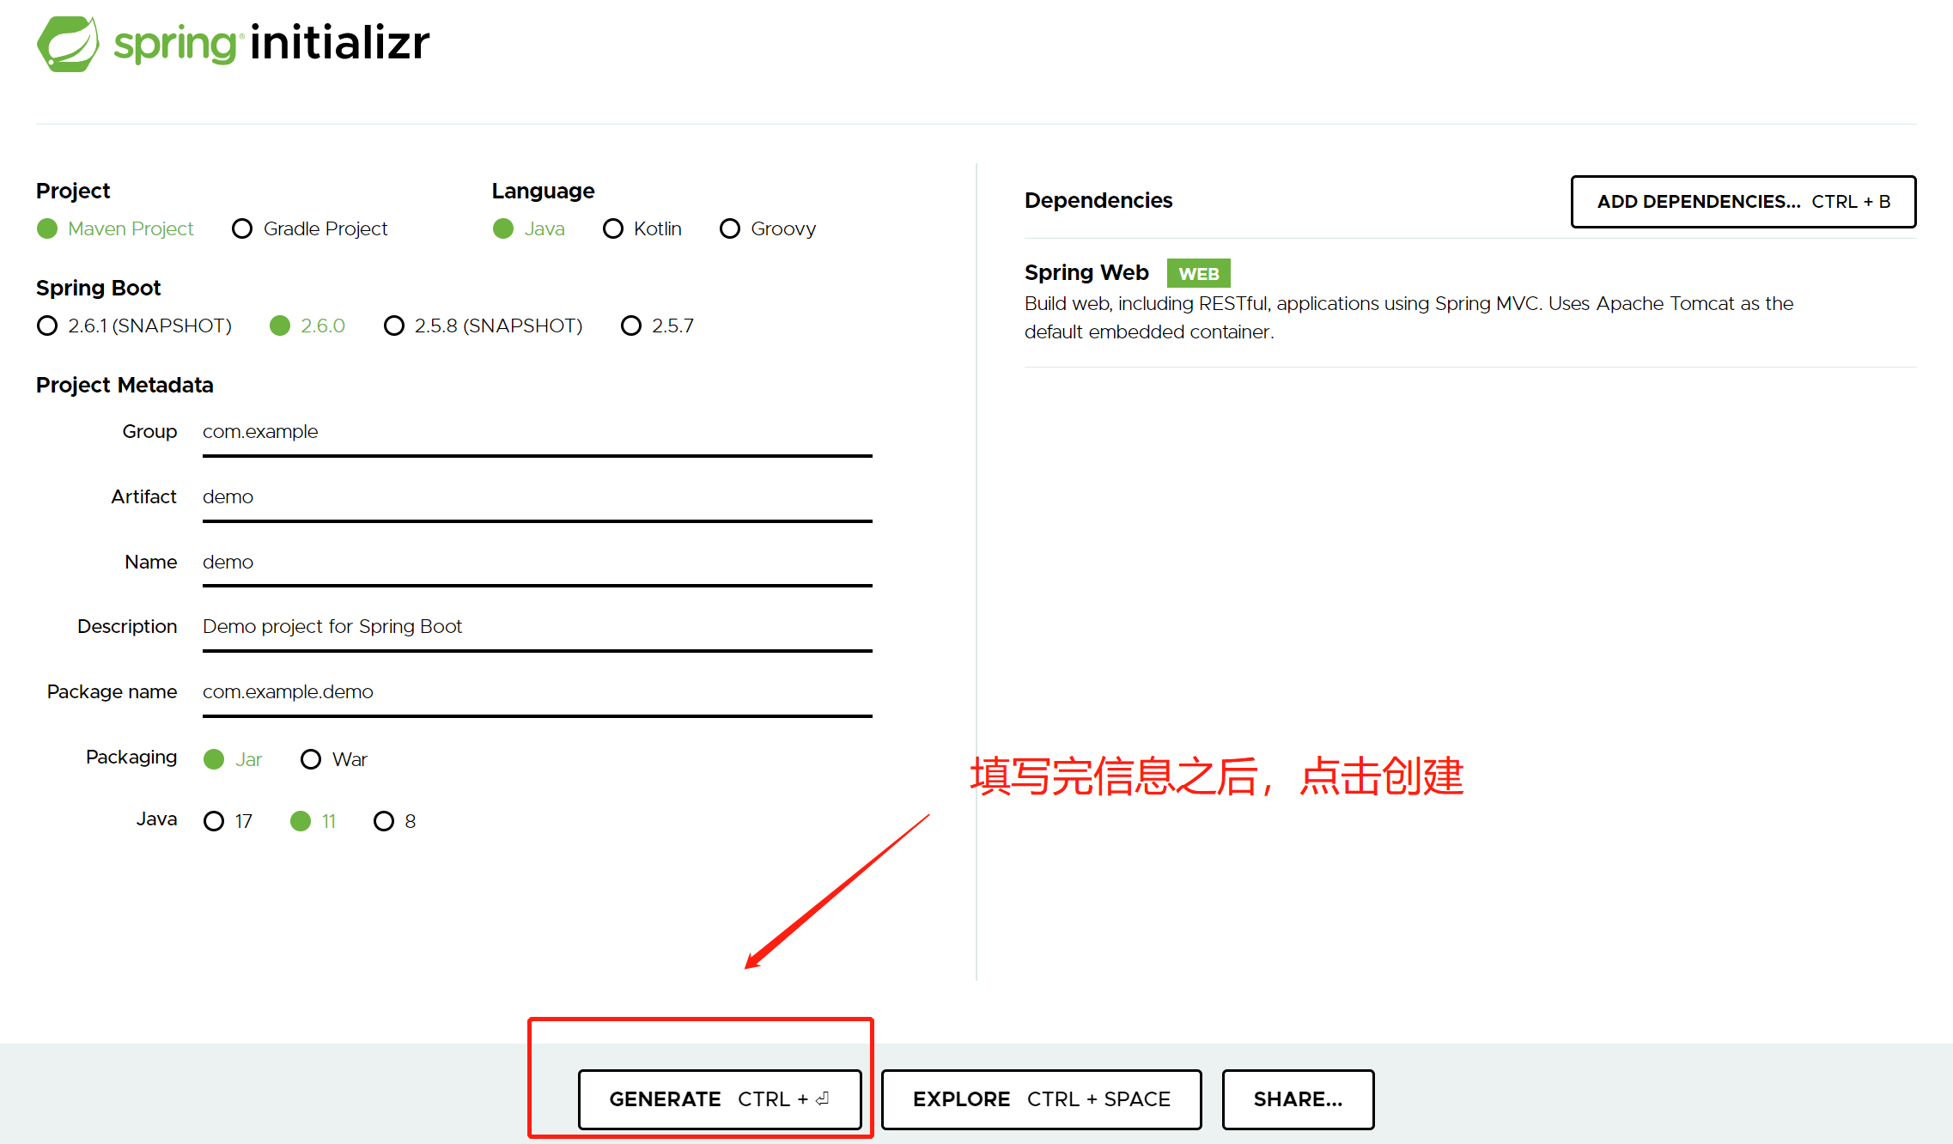Click the Spring leaf logo icon
The image size is (1953, 1144).
point(67,44)
